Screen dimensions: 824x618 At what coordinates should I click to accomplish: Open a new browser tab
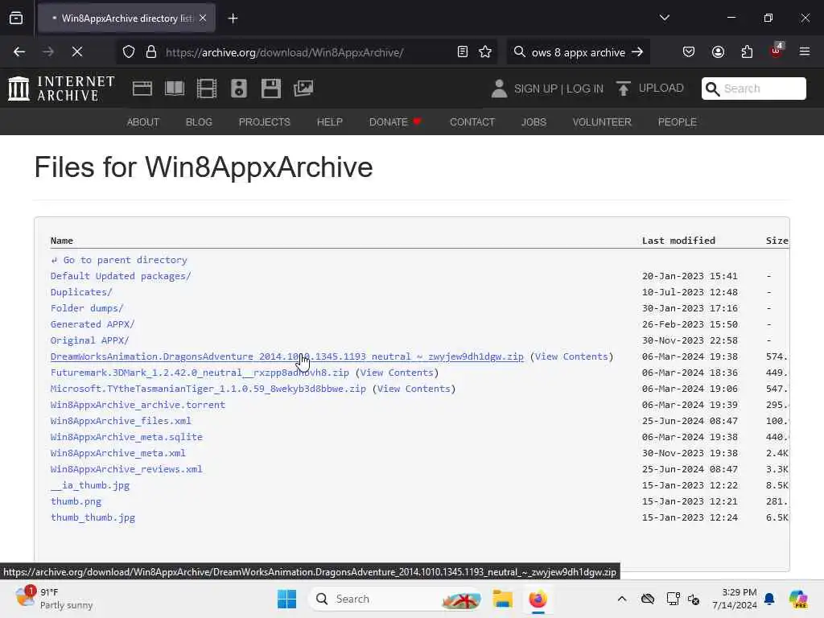click(233, 19)
